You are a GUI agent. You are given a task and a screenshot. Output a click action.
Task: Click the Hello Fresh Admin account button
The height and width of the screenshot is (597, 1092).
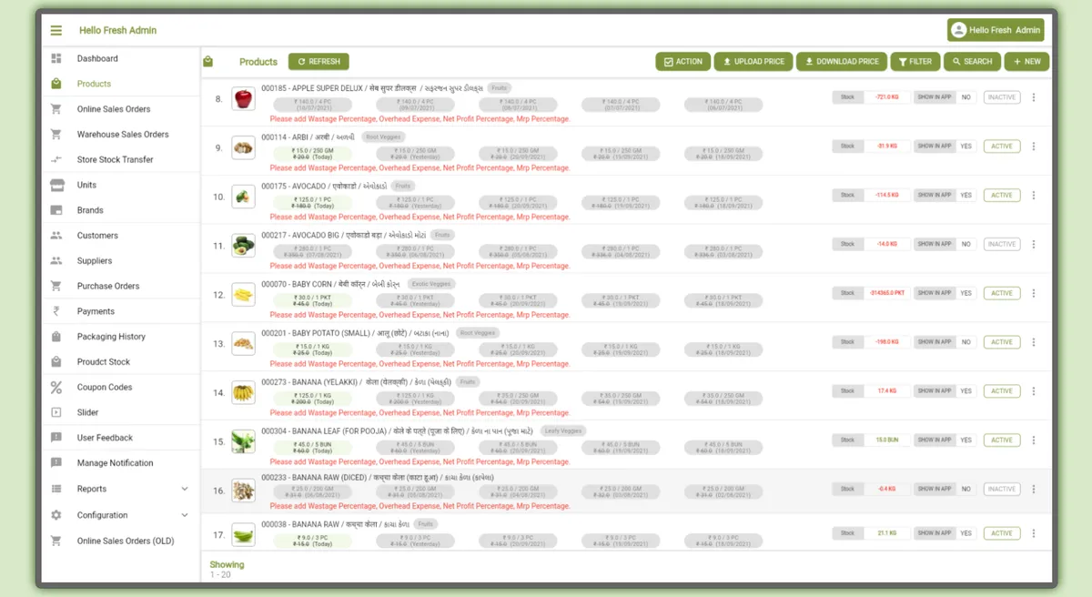click(x=996, y=30)
